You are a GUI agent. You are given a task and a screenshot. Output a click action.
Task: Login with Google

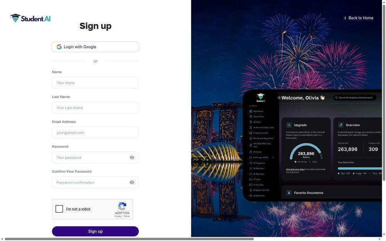coord(95,47)
